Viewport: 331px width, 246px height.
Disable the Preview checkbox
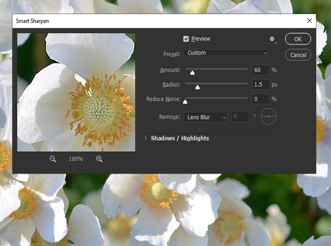click(186, 38)
